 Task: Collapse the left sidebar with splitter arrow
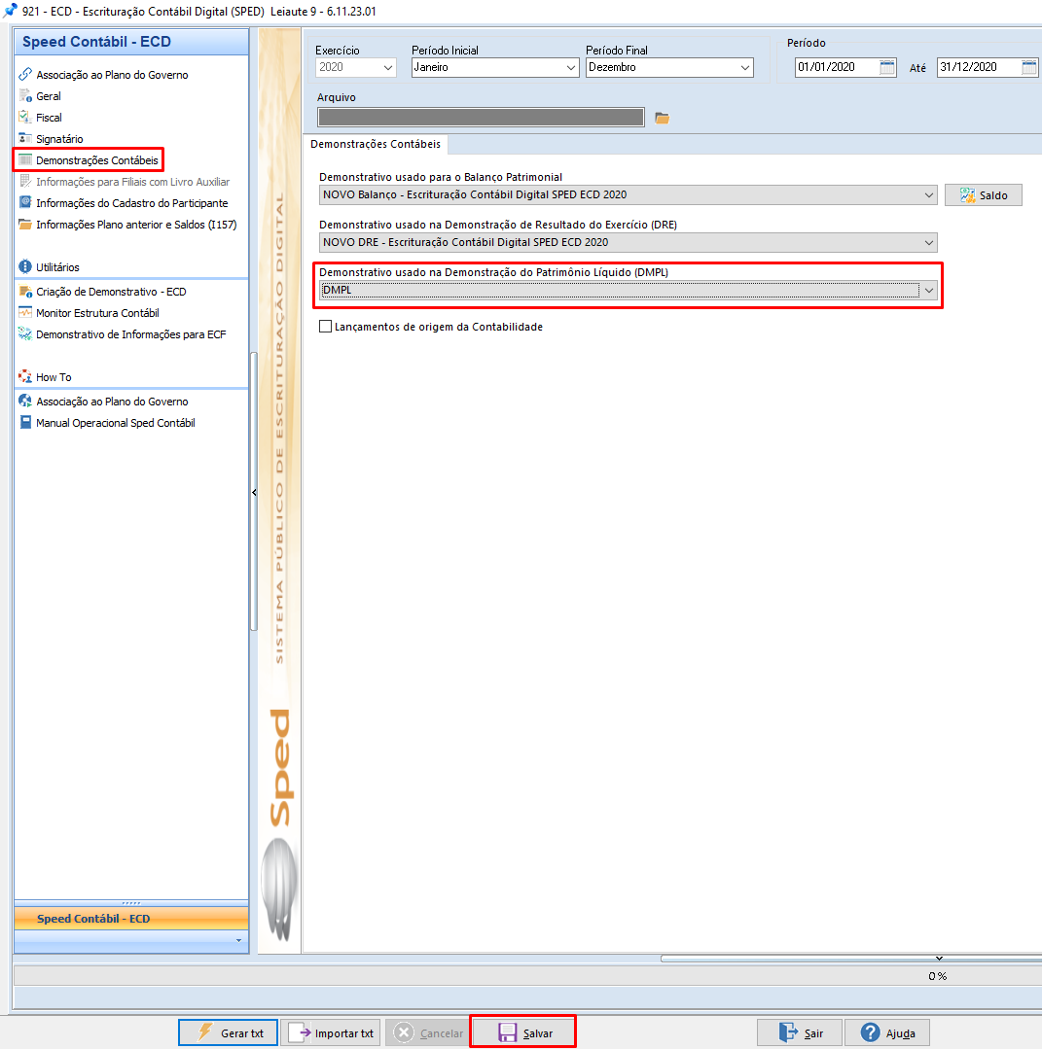pos(254,492)
